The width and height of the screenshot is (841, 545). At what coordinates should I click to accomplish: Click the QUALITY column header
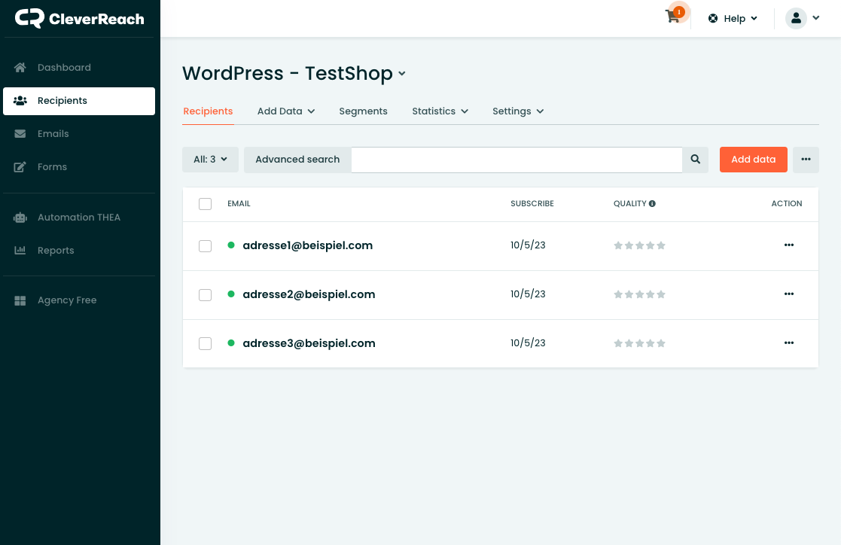pyautogui.click(x=629, y=204)
